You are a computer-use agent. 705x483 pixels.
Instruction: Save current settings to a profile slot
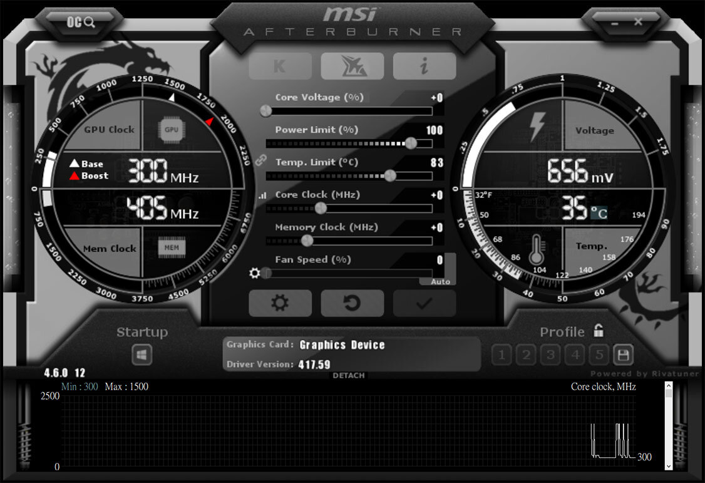coord(623,355)
